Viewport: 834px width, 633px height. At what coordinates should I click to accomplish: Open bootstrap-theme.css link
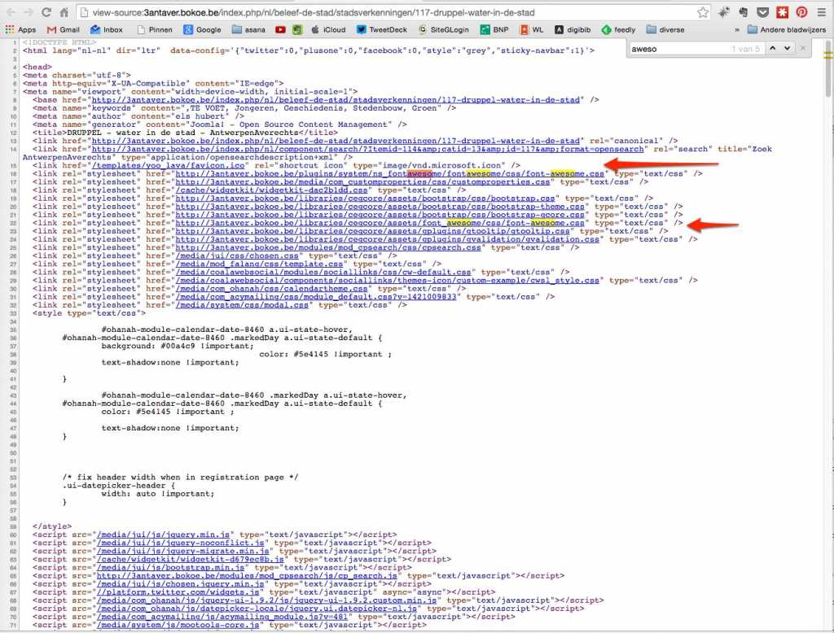coord(380,206)
